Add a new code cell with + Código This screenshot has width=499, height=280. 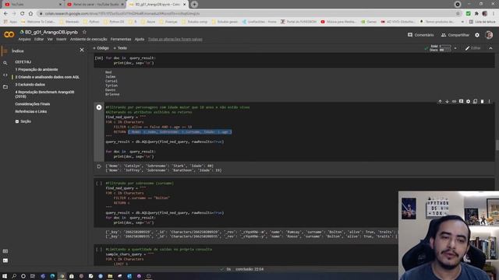click(101, 48)
